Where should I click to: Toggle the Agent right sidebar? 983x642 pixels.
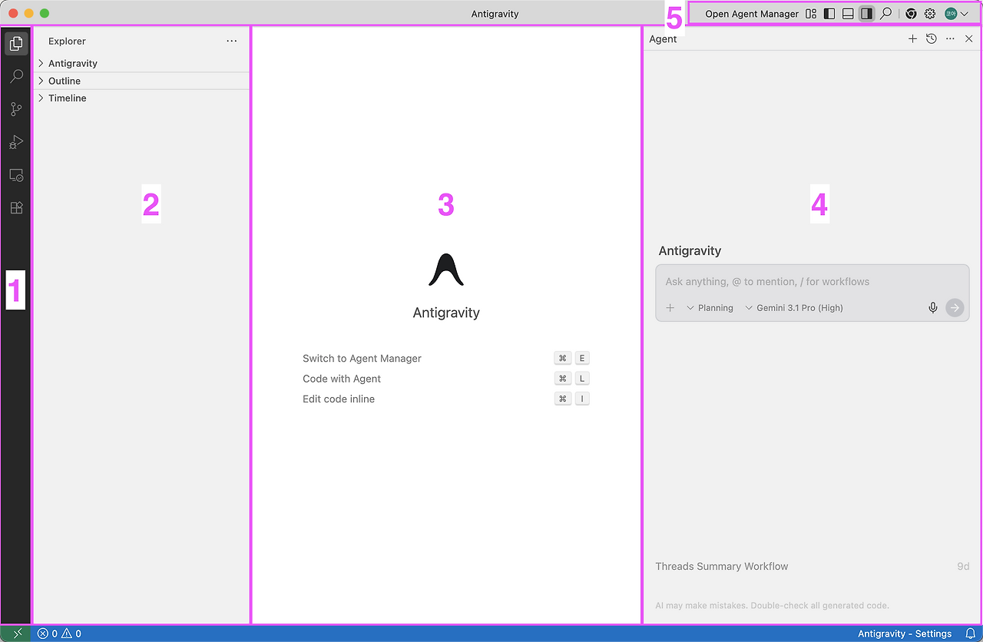[867, 14]
